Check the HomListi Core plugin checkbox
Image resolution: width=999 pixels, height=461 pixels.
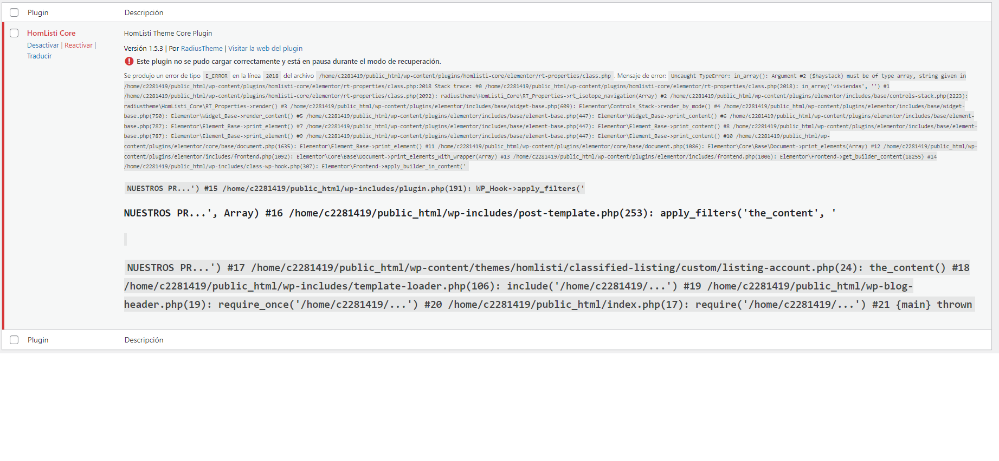pos(14,33)
